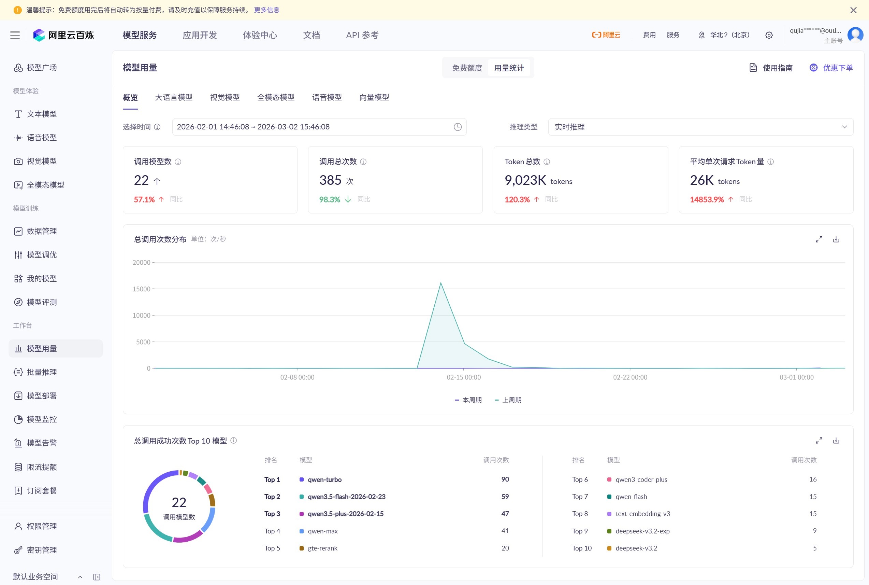869x585 pixels.
Task: Click the 优惠下单 button
Action: tap(831, 68)
